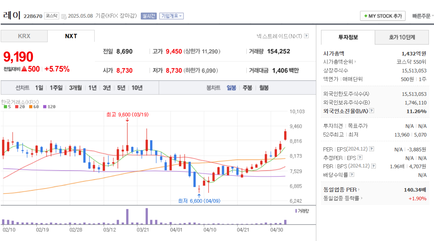Open the 투자정보 tab

coord(348,37)
